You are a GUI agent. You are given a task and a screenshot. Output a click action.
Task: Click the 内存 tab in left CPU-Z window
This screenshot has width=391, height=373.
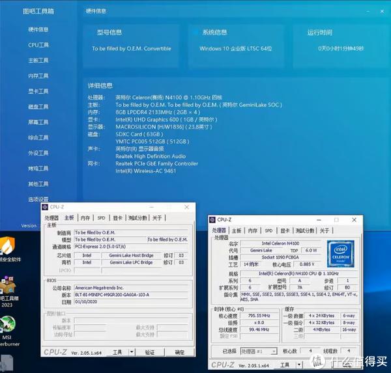pos(85,218)
